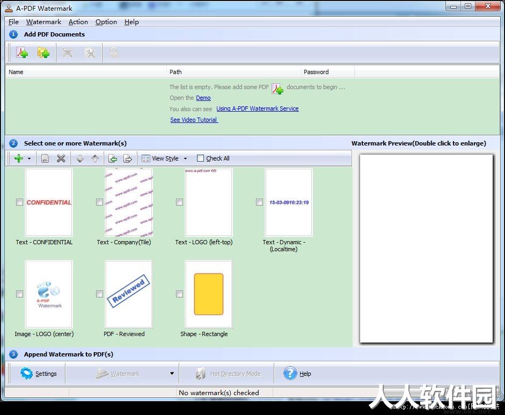
Task: Open the File menu
Action: click(x=13, y=22)
